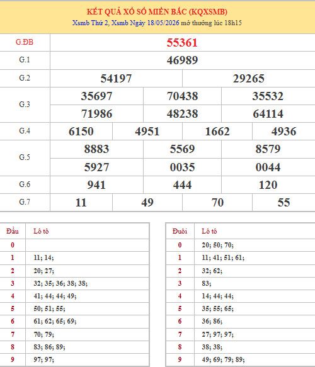The height and width of the screenshot is (367, 315).
Task: Click the G.ĐB row label
Action: coord(25,42)
